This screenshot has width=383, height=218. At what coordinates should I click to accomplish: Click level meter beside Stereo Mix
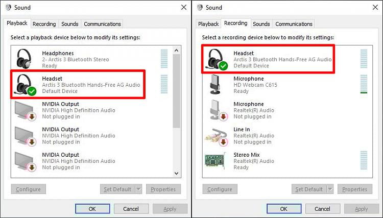point(364,160)
